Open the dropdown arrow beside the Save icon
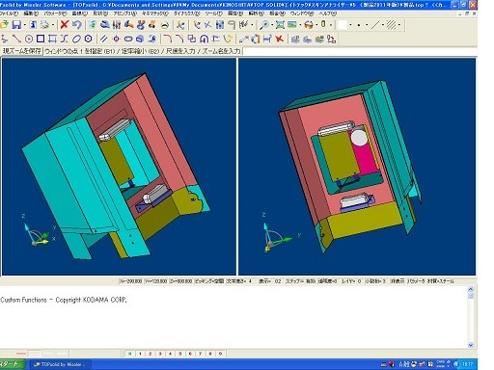Screen dimensions: 494x370 (x=25, y=25)
